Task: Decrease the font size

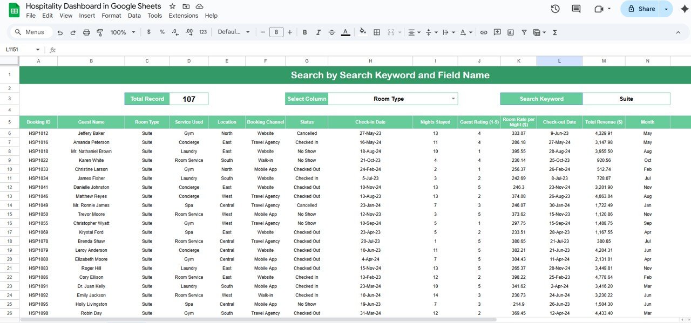Action: [x=263, y=32]
